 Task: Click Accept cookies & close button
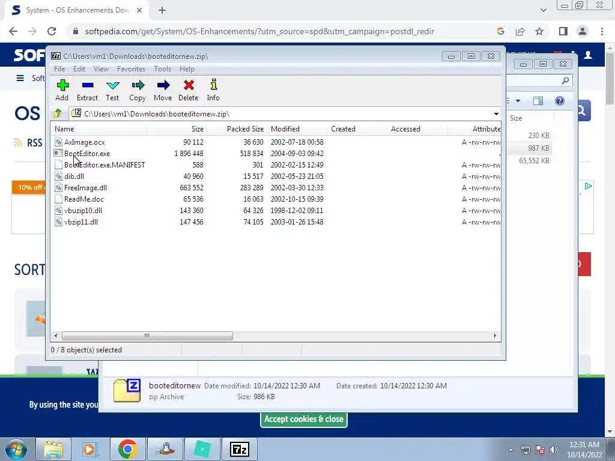pyautogui.click(x=303, y=419)
